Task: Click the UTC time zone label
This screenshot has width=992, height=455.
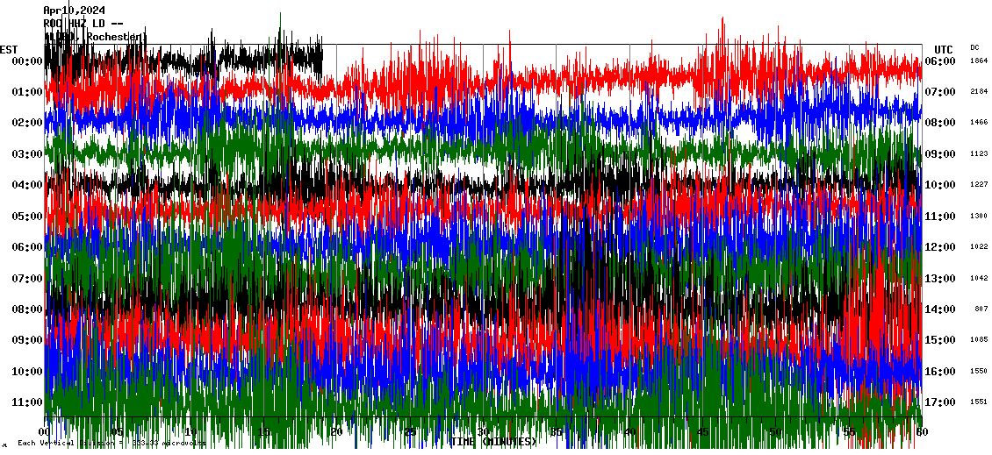Action: click(x=944, y=49)
